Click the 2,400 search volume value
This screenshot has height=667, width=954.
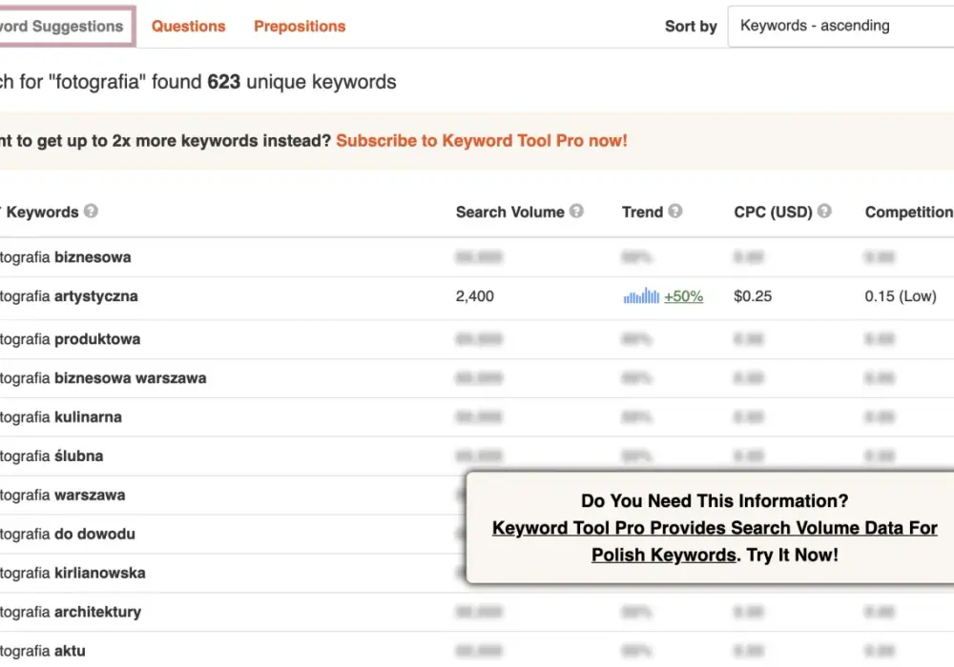[x=474, y=296]
